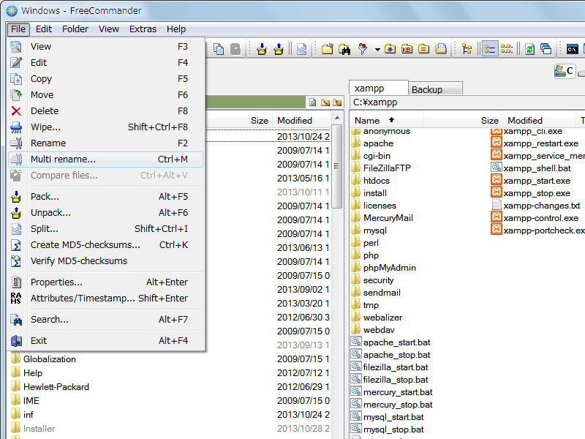Select Move F6 menu entry
The height and width of the screenshot is (439, 585).
click(x=106, y=95)
